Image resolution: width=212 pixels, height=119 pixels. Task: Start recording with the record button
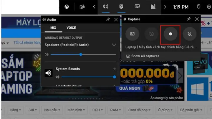(x=170, y=34)
